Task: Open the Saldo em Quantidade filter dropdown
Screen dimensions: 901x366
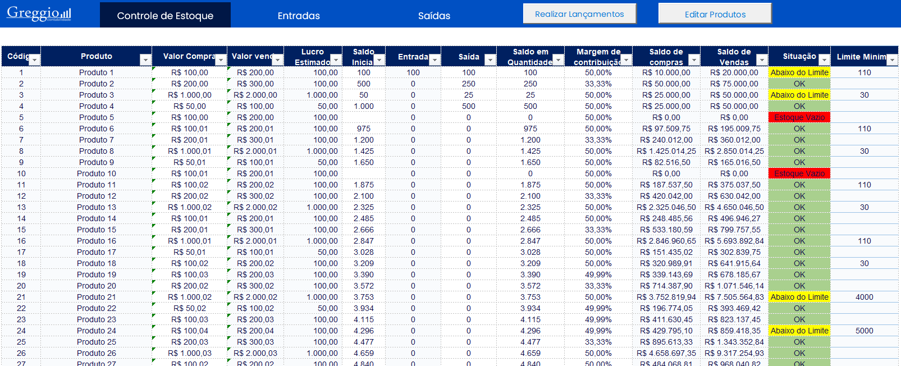Action: (x=557, y=60)
